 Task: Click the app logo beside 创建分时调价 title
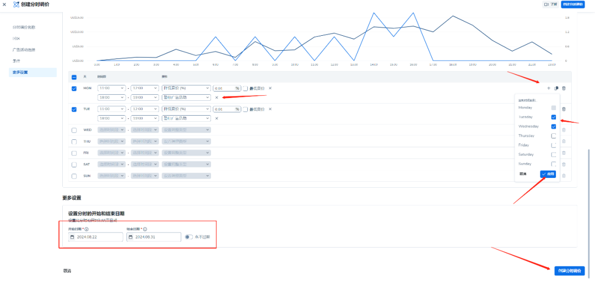pos(15,4)
